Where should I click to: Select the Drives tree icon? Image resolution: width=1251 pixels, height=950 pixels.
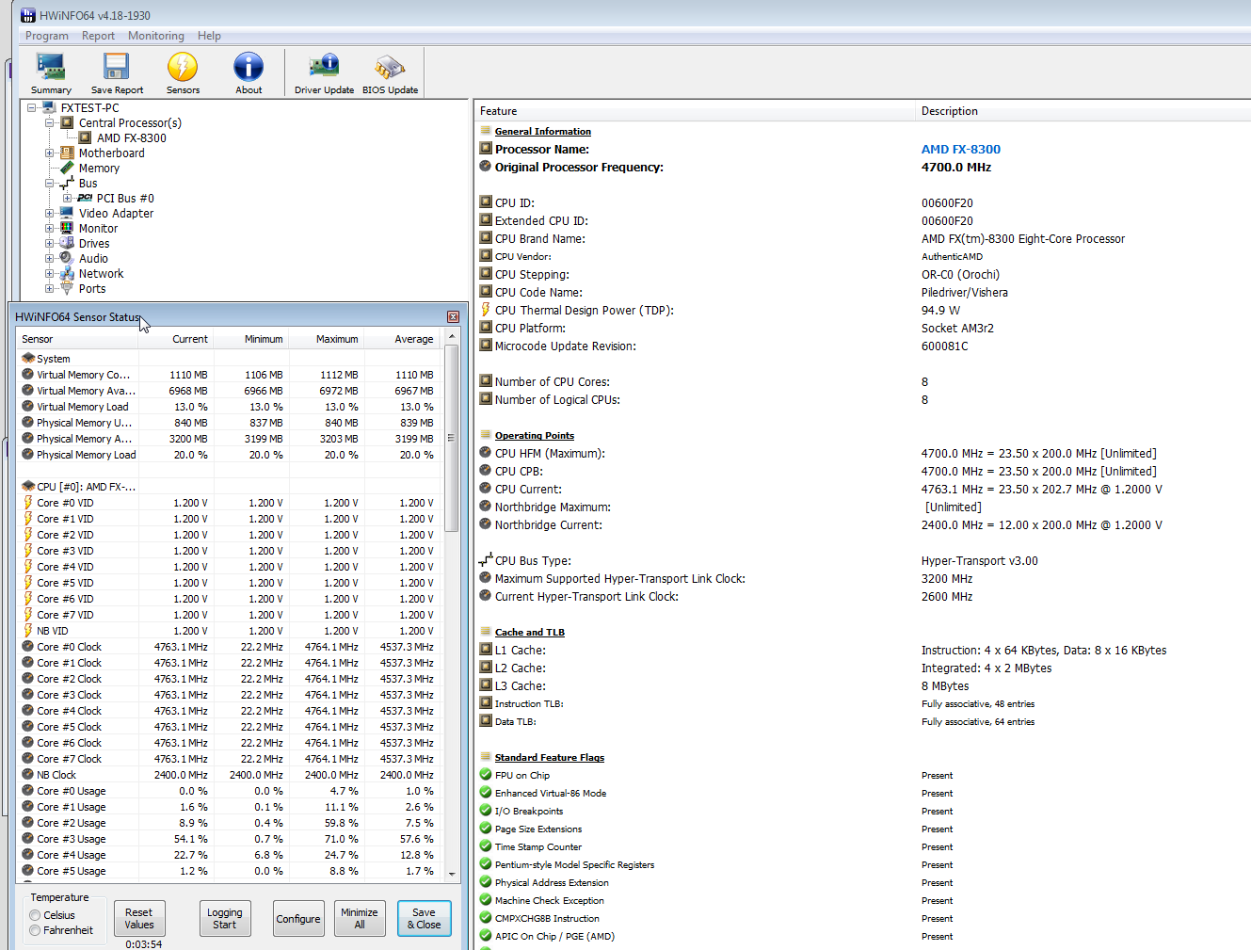tap(67, 243)
